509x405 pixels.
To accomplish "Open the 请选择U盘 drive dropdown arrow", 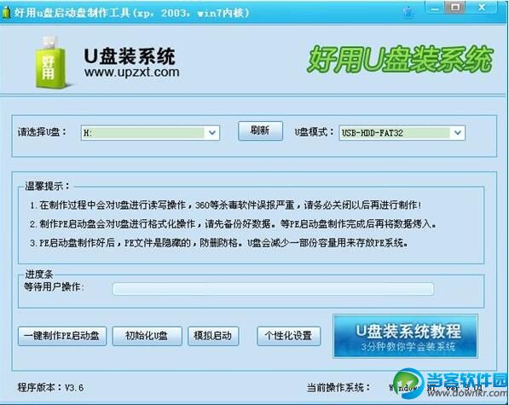I will pos(212,133).
